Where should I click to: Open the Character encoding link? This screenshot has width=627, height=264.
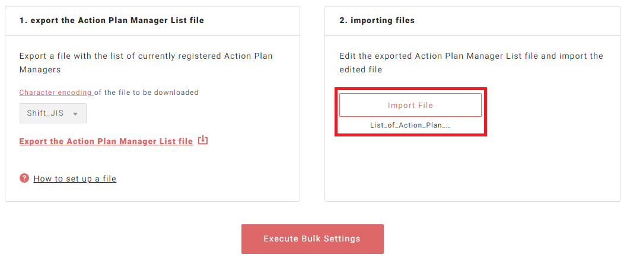(x=56, y=93)
